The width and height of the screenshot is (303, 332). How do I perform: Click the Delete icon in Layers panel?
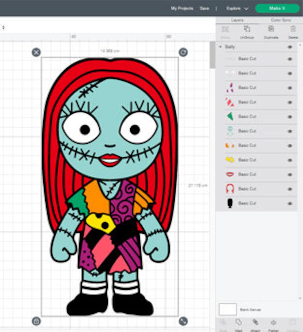(x=293, y=29)
